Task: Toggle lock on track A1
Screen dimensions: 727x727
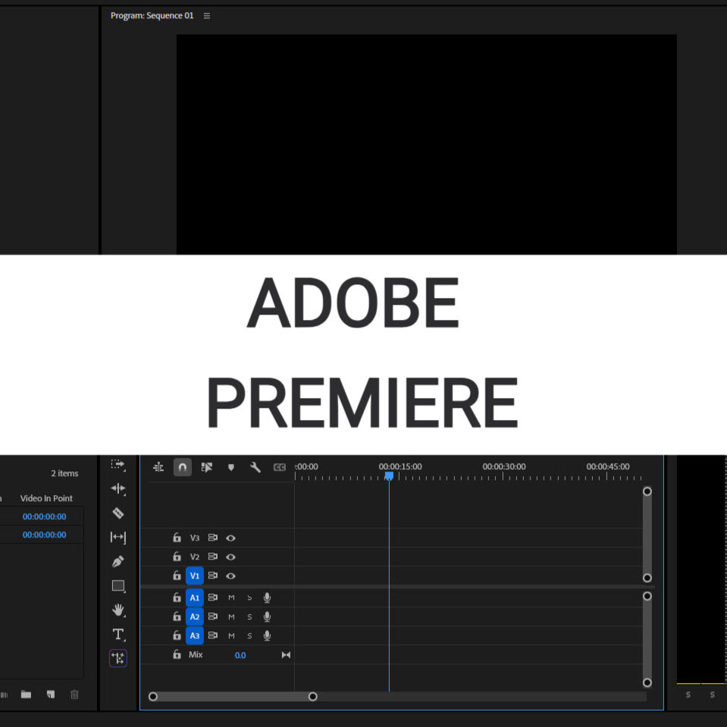Action: pos(177,597)
